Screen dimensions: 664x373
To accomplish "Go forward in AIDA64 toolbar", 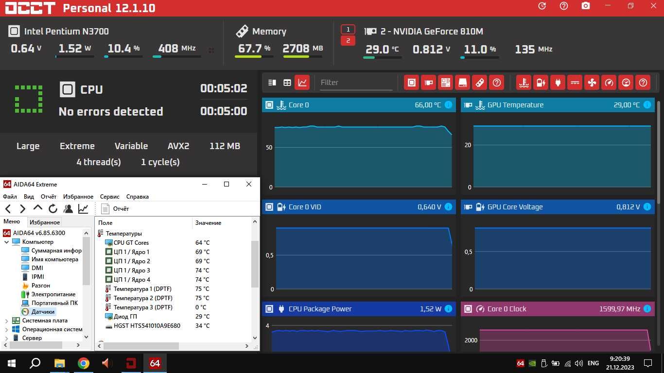I will [x=22, y=209].
